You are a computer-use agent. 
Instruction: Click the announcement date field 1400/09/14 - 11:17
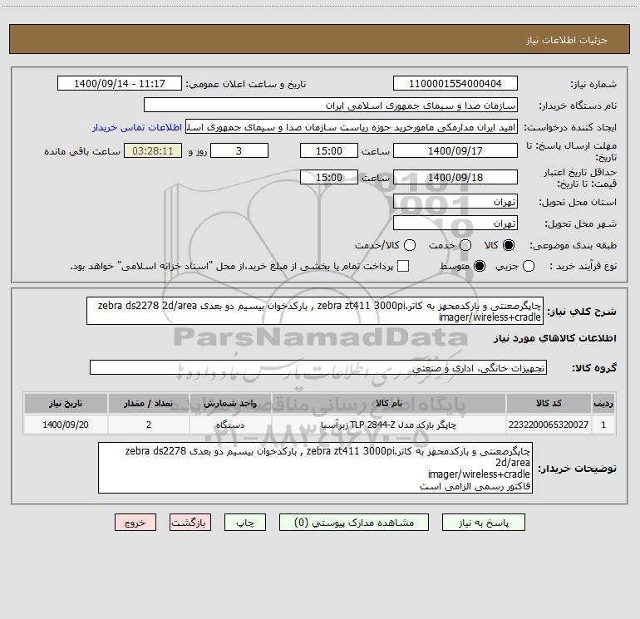point(120,84)
